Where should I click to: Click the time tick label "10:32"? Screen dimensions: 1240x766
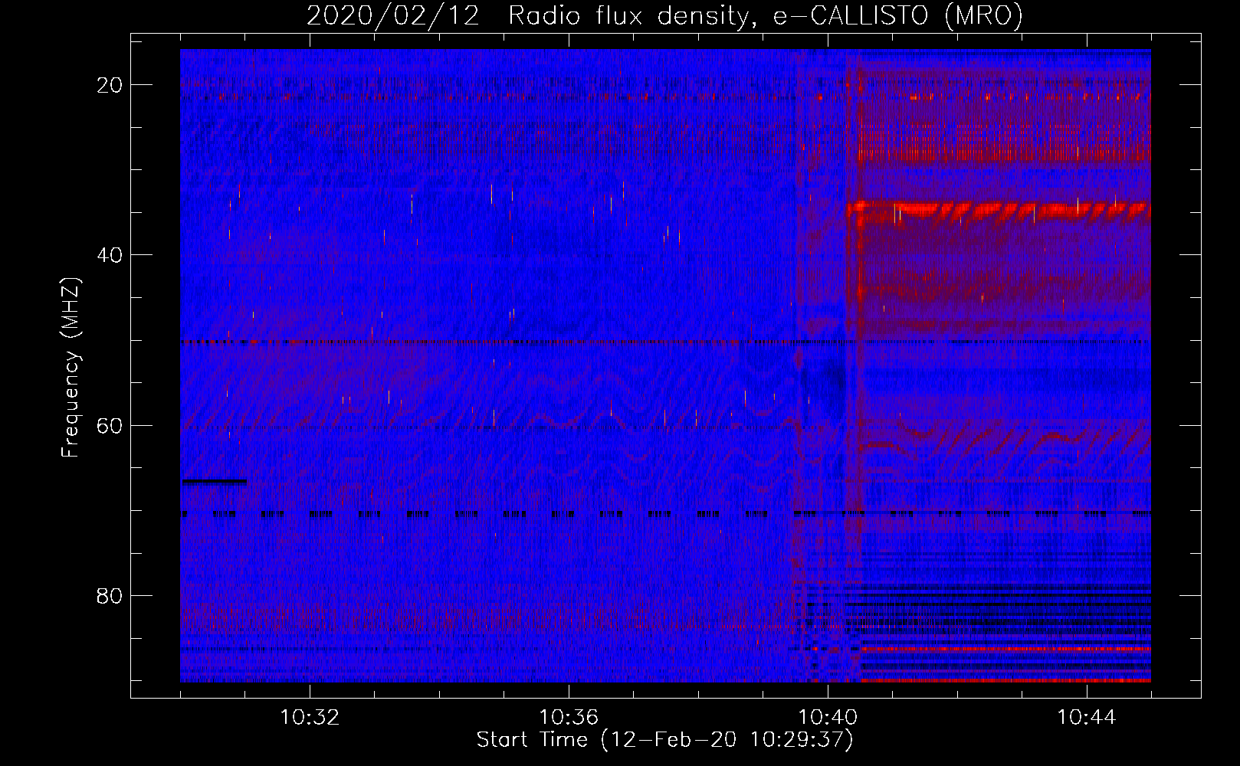click(310, 718)
